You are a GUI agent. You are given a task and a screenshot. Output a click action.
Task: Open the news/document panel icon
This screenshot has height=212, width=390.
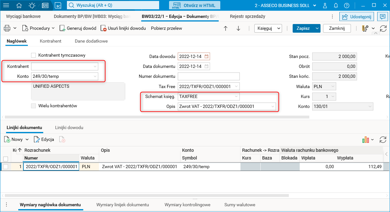point(45,5)
